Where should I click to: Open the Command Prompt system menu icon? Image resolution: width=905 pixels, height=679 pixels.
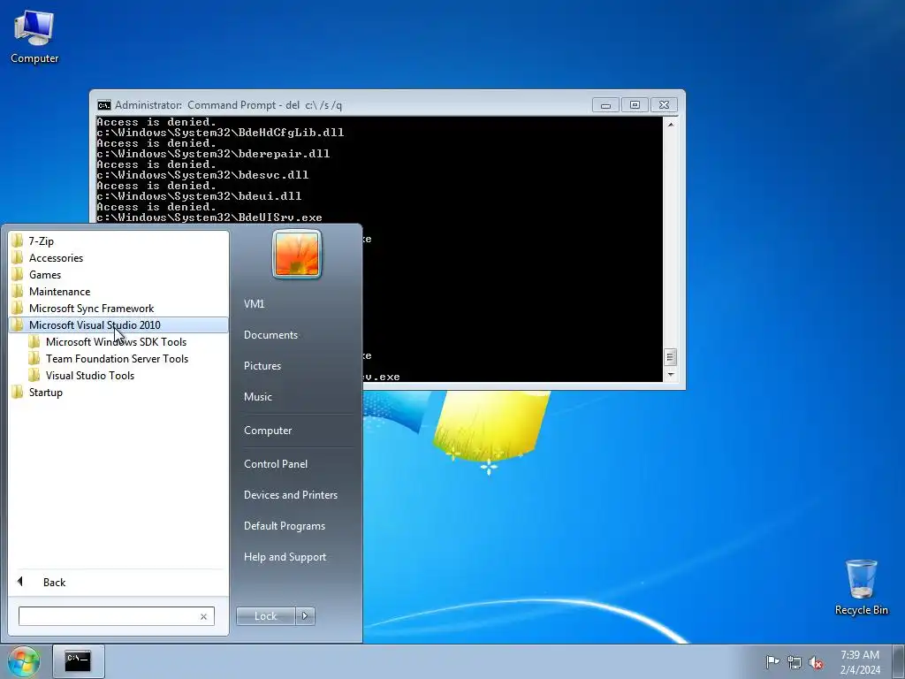tap(104, 105)
